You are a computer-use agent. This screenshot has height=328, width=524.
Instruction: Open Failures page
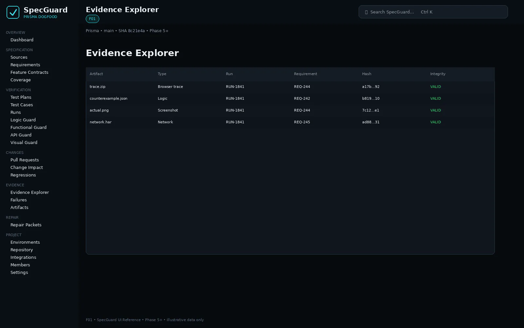point(19,200)
